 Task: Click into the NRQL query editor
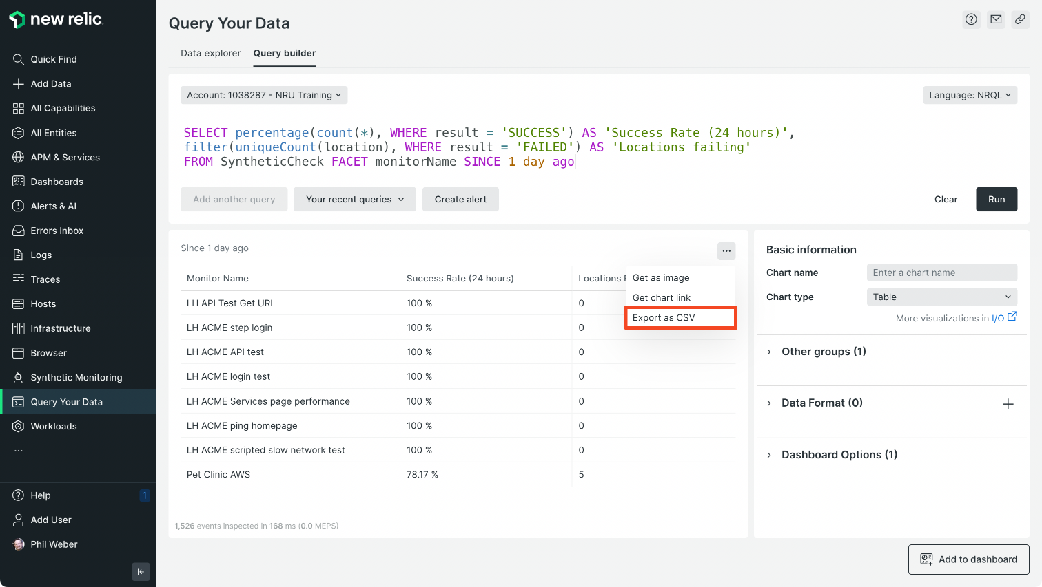[x=600, y=147]
